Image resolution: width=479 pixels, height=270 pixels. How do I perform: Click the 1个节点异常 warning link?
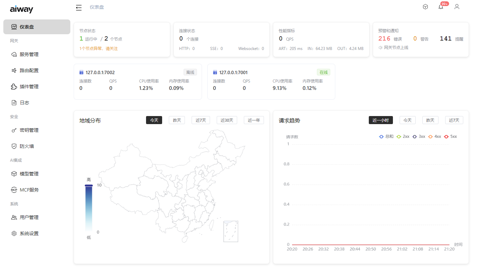(x=98, y=49)
